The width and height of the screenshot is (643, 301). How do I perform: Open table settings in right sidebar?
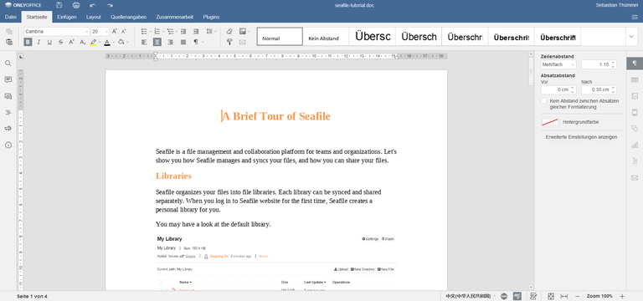click(x=635, y=79)
